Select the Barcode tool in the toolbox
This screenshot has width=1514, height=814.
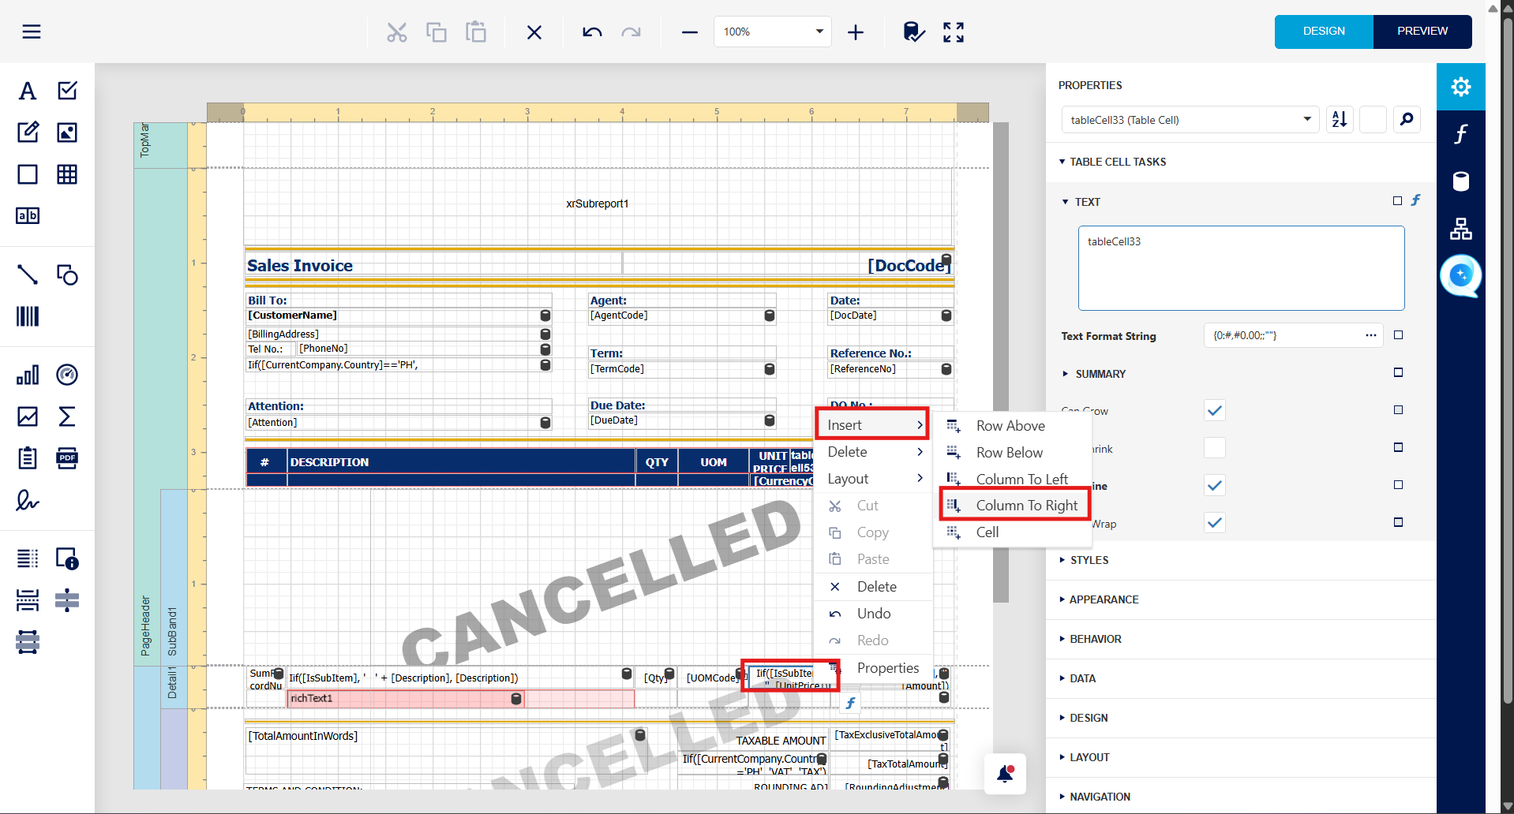[x=28, y=316]
